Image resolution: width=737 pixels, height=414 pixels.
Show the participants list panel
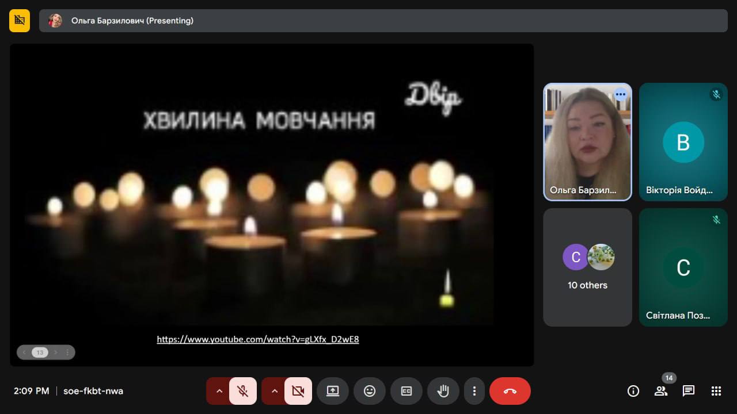[x=661, y=391]
